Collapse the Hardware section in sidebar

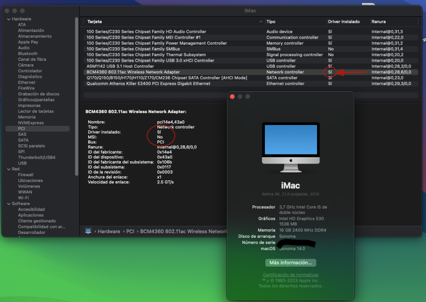(9, 19)
